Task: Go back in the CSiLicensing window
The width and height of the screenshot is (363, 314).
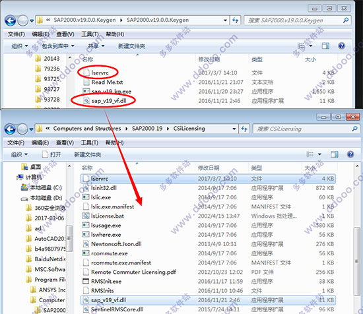Action: (x=10, y=129)
